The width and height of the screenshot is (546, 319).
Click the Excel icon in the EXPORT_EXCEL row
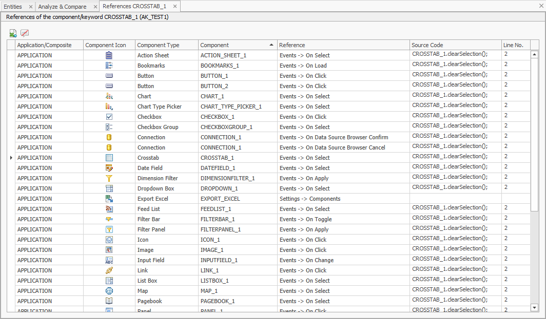[109, 199]
